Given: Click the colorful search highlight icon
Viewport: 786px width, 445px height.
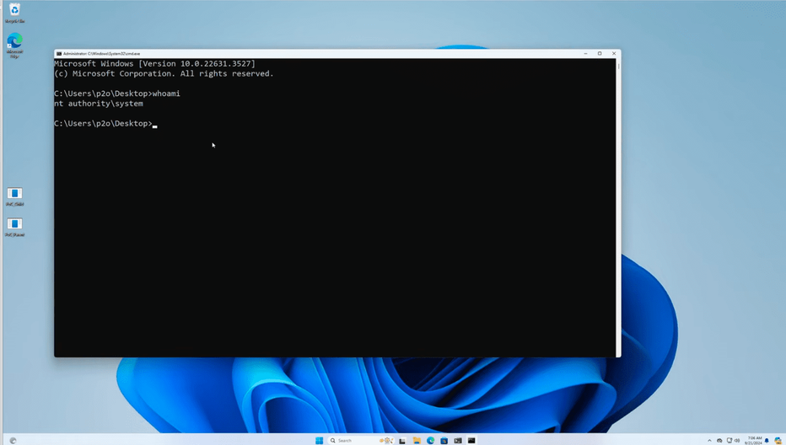Looking at the screenshot, I should [386, 441].
